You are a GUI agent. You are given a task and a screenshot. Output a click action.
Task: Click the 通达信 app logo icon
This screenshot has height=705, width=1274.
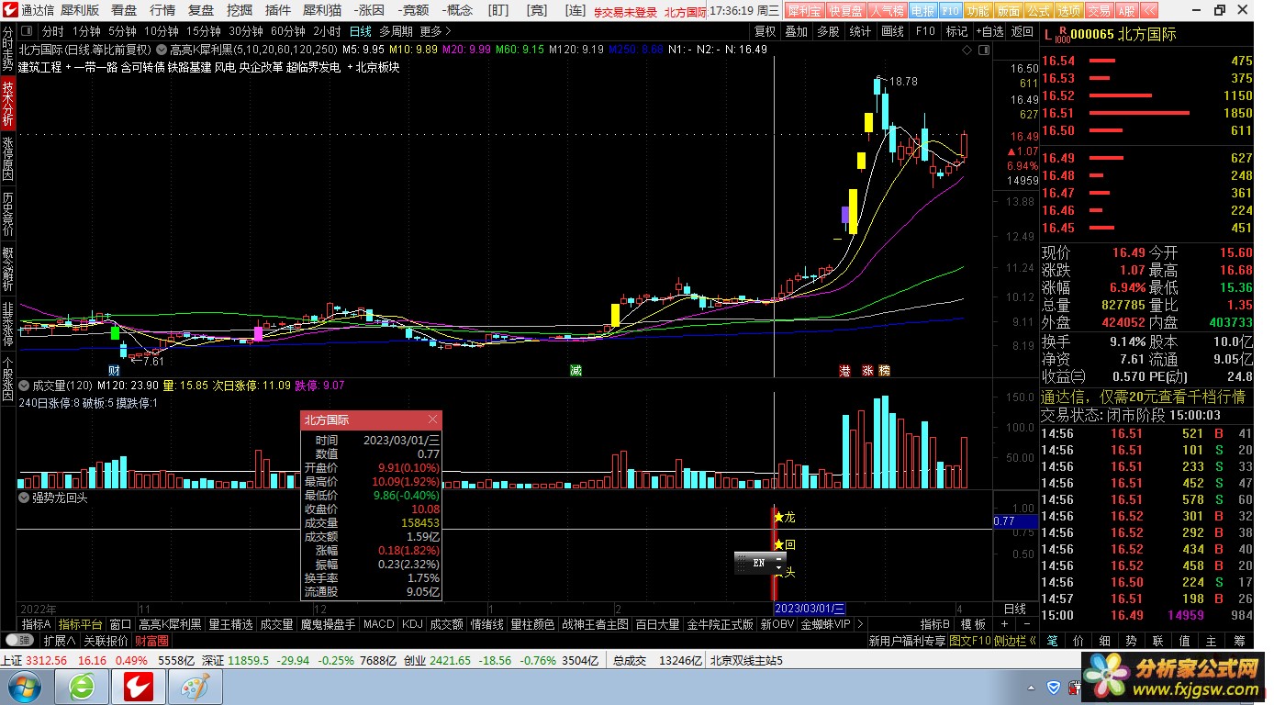click(9, 11)
